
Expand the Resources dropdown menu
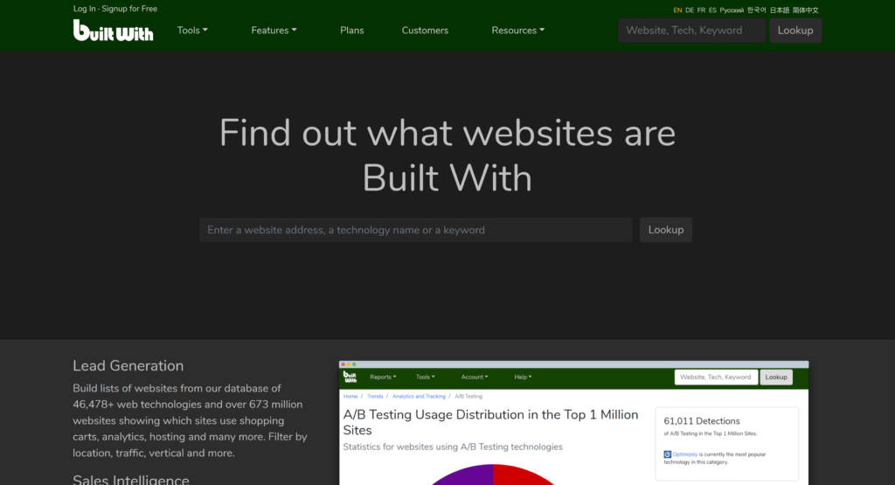coord(517,31)
